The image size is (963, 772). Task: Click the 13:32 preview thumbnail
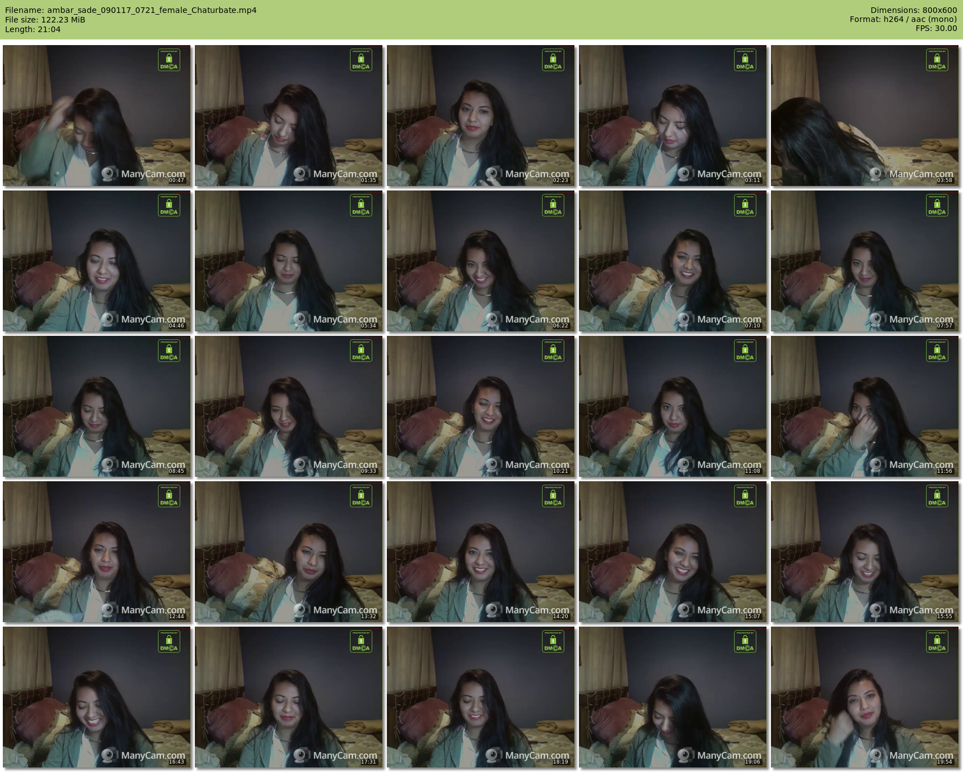[x=289, y=552]
